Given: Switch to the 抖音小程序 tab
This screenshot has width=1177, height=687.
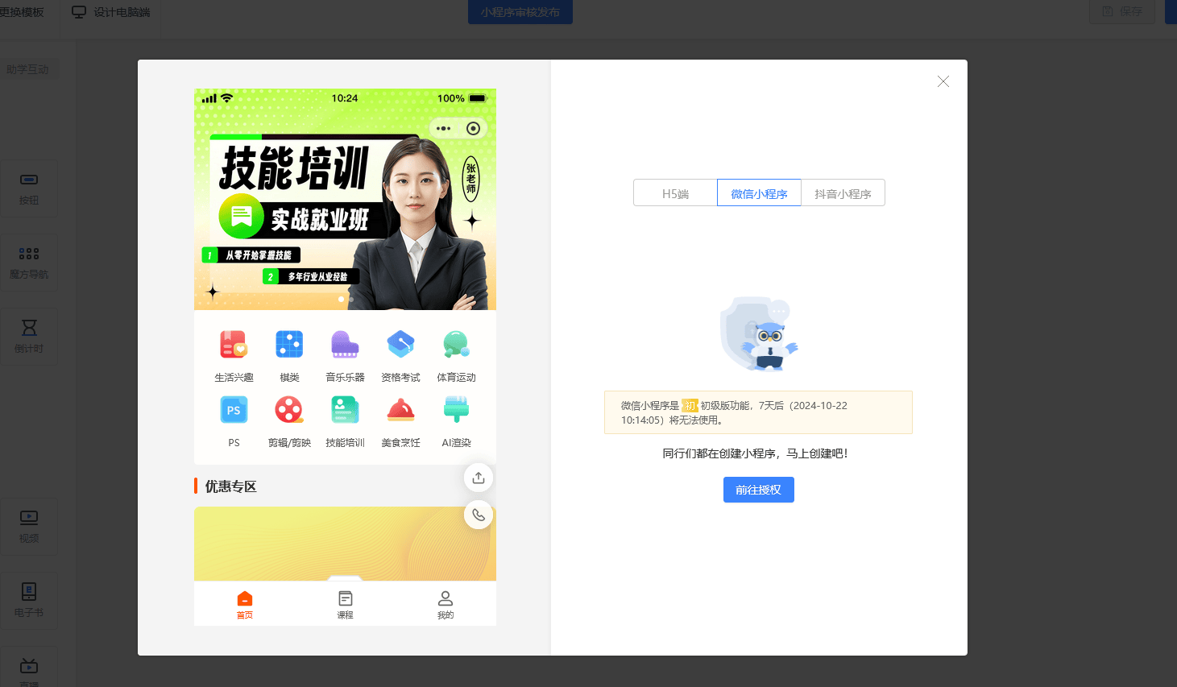Looking at the screenshot, I should pos(843,193).
